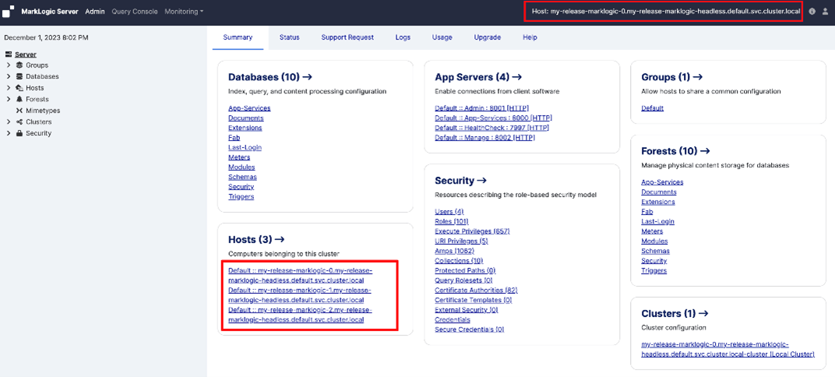Switch to the Status tab
This screenshot has width=835, height=377.
pos(289,37)
